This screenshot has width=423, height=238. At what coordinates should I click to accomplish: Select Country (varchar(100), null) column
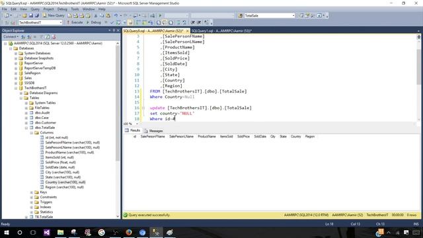[x=65, y=182]
